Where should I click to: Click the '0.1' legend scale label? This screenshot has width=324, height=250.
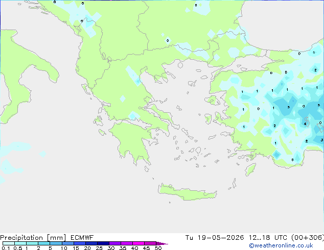[x=6, y=248]
